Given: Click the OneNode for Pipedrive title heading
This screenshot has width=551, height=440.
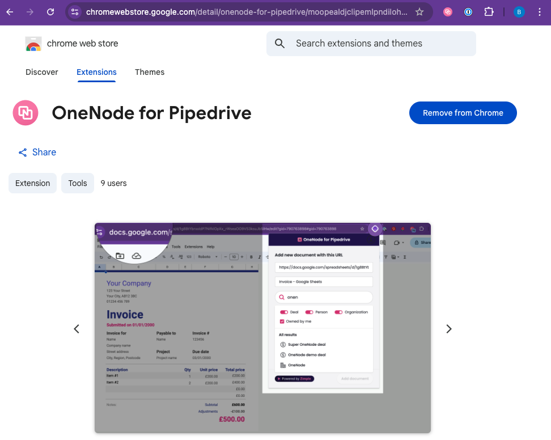Looking at the screenshot, I should click(x=152, y=113).
